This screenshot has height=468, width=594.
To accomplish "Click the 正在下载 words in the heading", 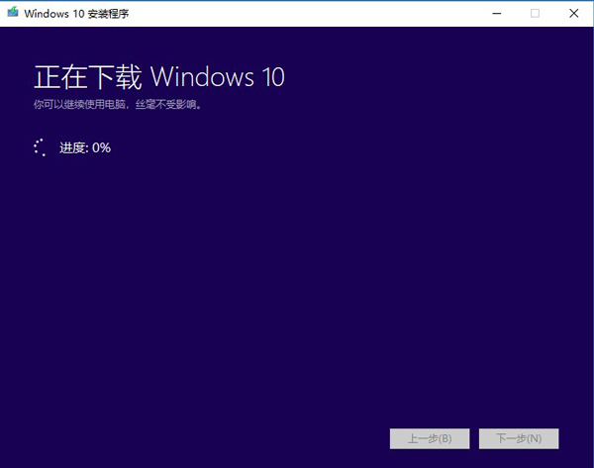I will pyautogui.click(x=88, y=76).
